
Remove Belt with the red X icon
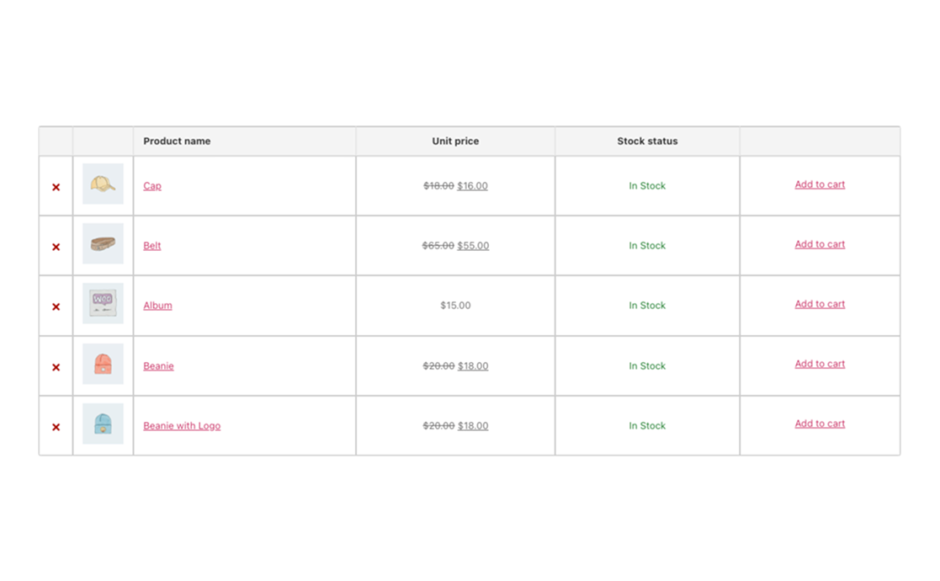(56, 247)
